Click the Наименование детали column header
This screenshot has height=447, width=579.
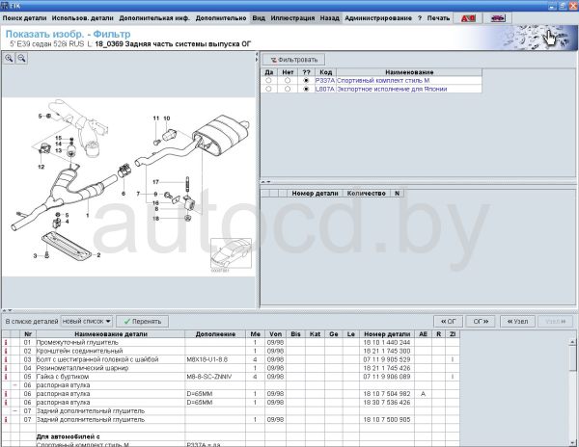(111, 334)
